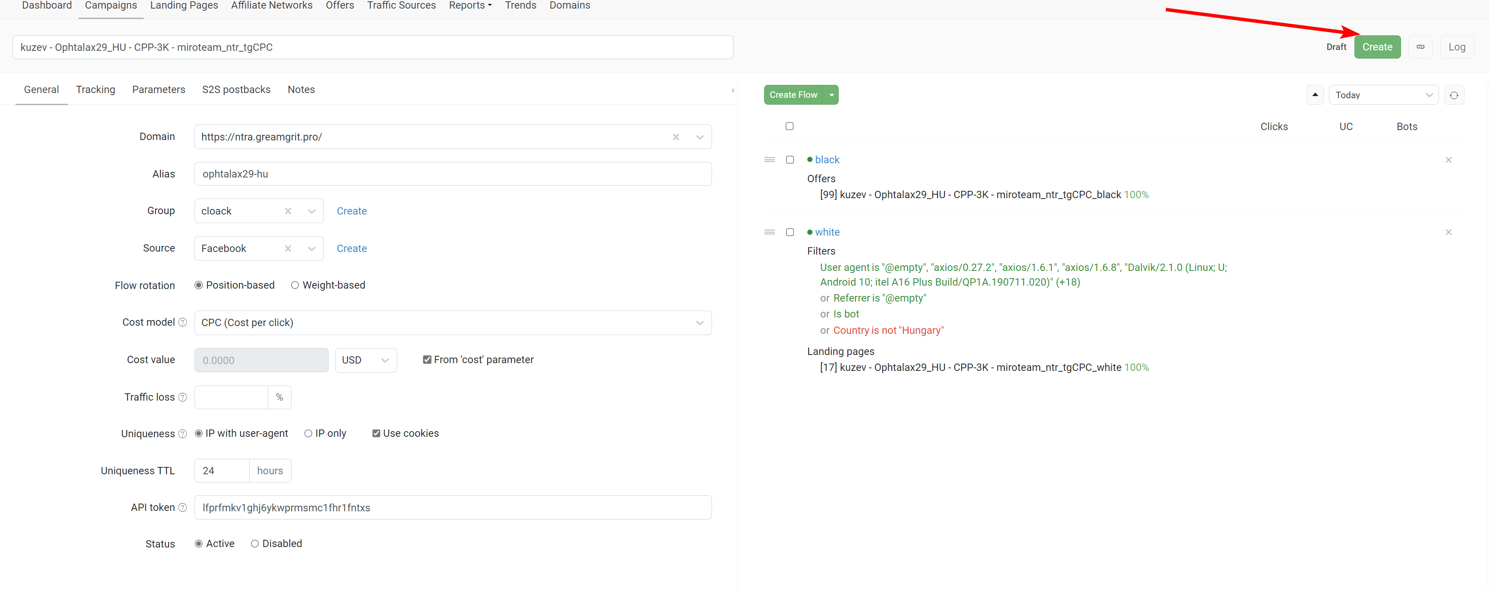Open the Traffic Sources menu item
The height and width of the screenshot is (591, 1489).
coord(401,5)
